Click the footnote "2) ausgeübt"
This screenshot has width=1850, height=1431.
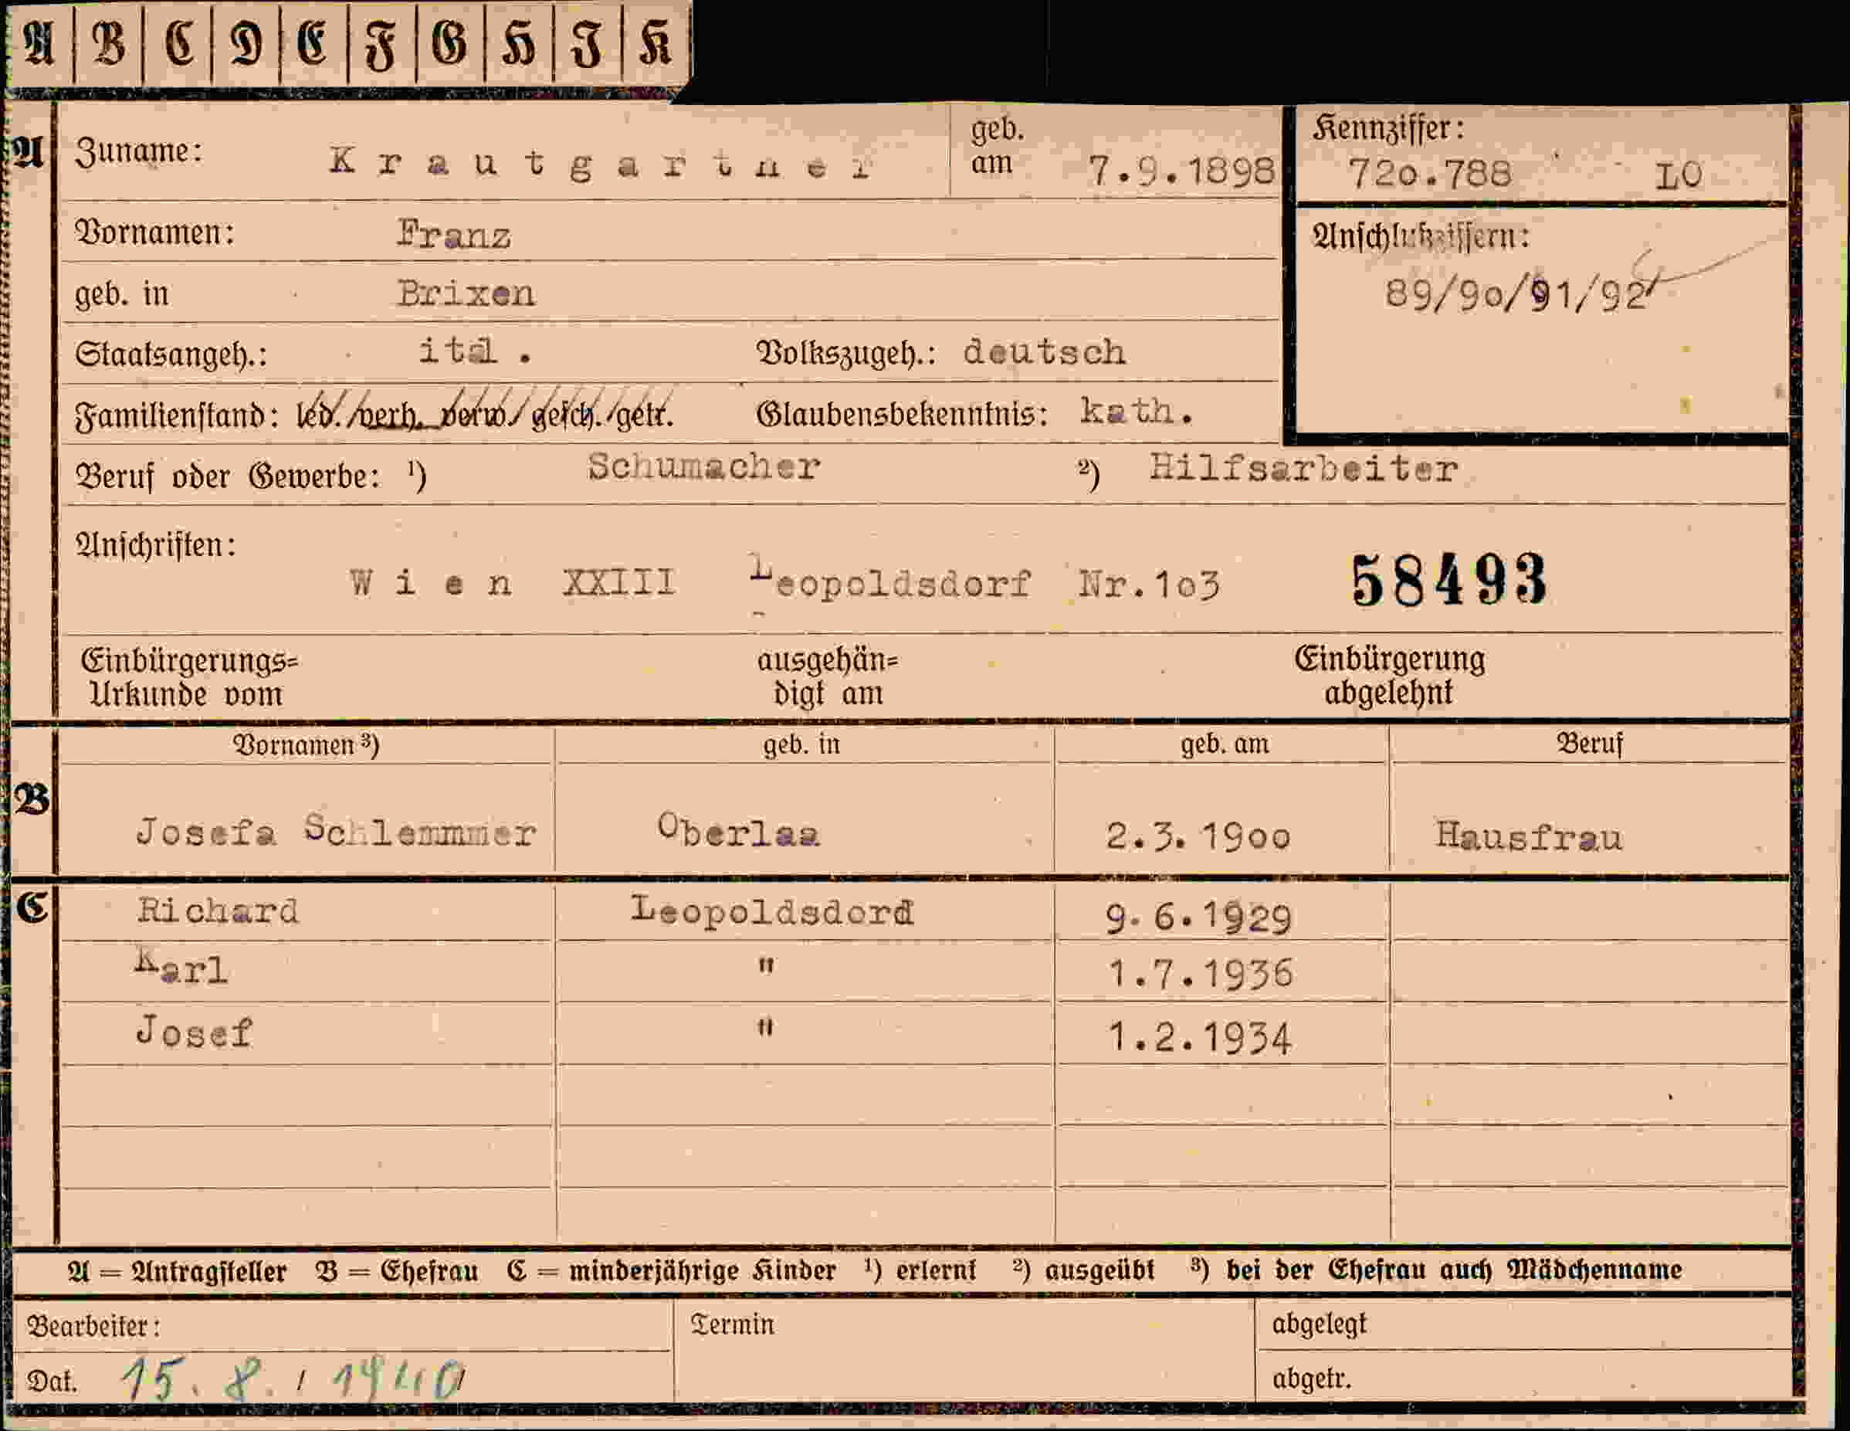tap(1083, 1270)
